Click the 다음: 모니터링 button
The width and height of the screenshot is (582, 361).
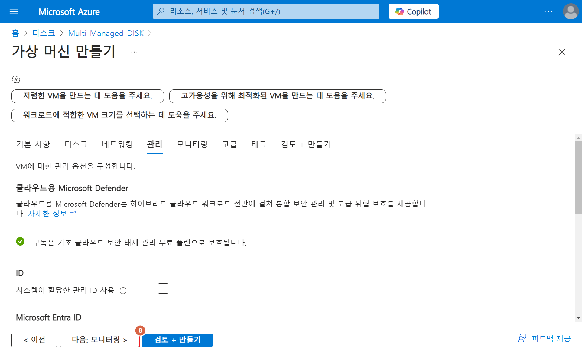[x=99, y=340]
